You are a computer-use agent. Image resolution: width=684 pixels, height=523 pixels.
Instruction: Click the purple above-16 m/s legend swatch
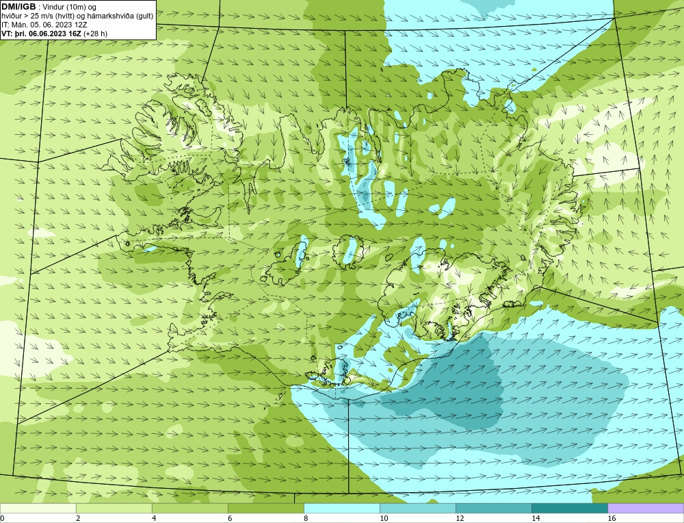coord(646,508)
